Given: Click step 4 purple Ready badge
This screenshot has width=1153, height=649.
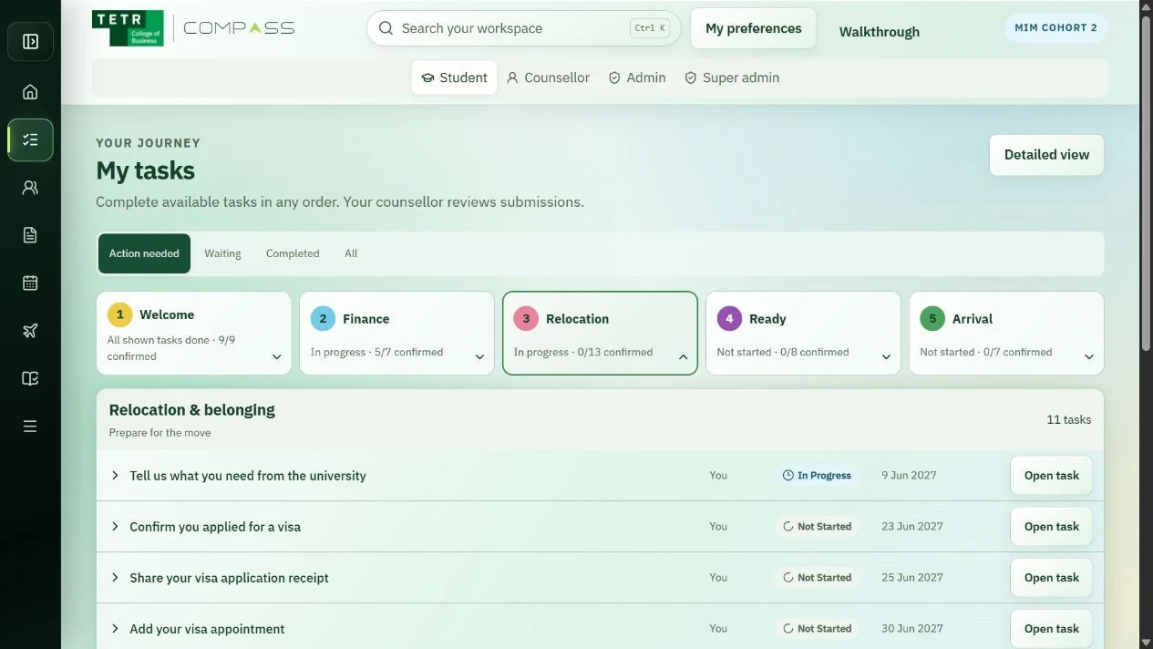Looking at the screenshot, I should [729, 319].
